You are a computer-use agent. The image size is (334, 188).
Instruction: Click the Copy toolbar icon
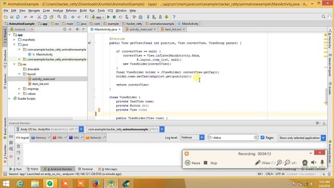(x=45, y=17)
